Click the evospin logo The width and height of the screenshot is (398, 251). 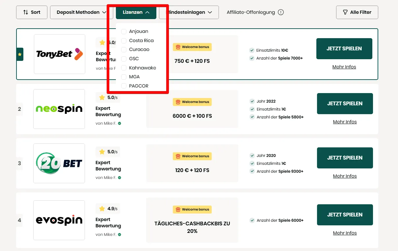pyautogui.click(x=59, y=220)
